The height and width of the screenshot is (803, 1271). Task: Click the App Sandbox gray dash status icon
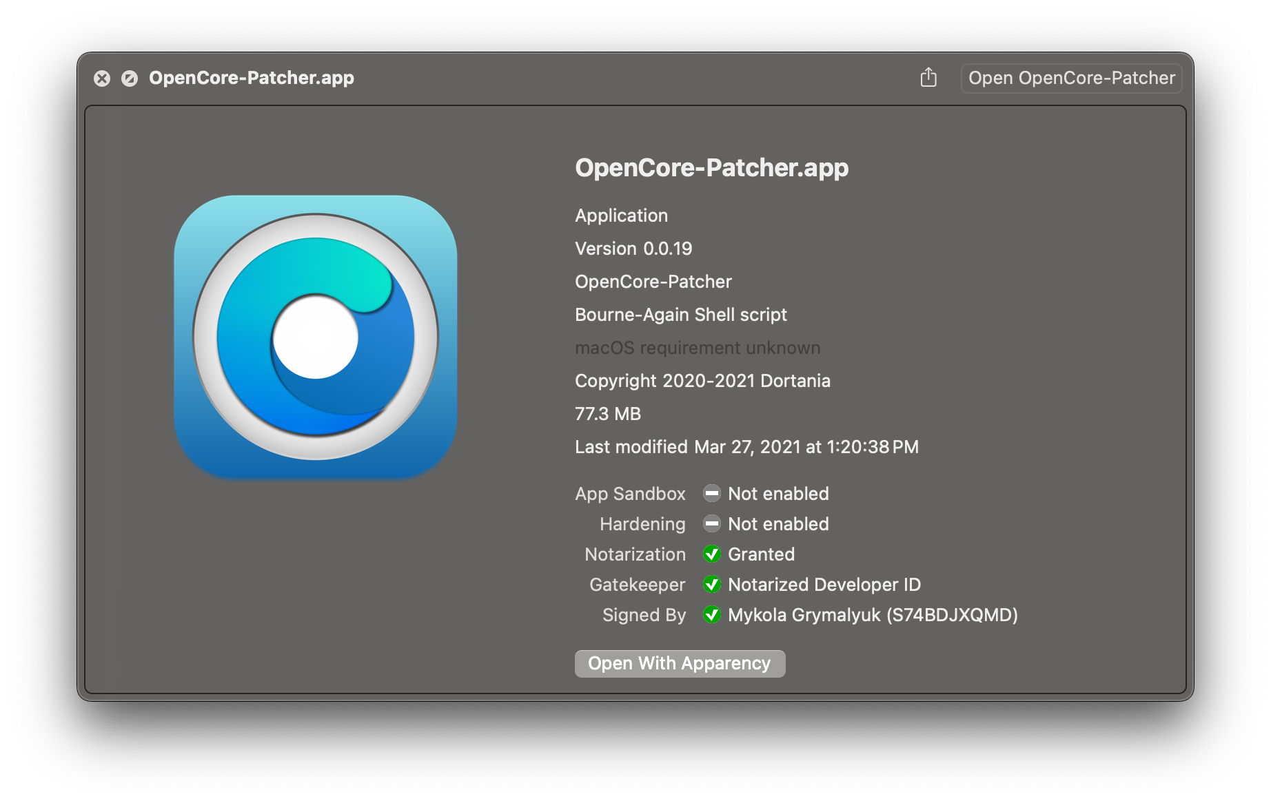pos(711,494)
